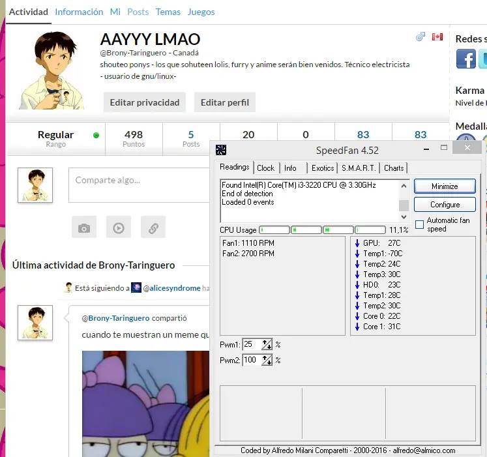487x457 pixels.
Task: Click the AAYYY LMAO profile name
Action: coord(150,39)
